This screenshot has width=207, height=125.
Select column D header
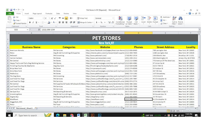click(138, 33)
